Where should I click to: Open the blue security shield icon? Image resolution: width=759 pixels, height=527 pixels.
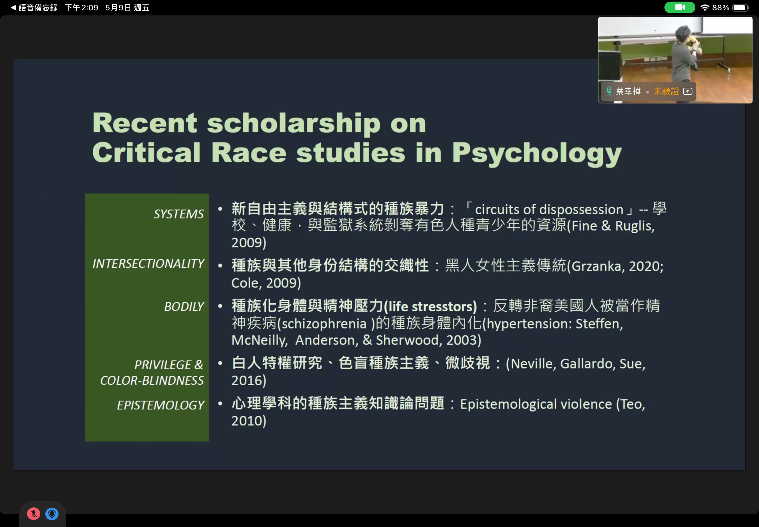click(52, 514)
